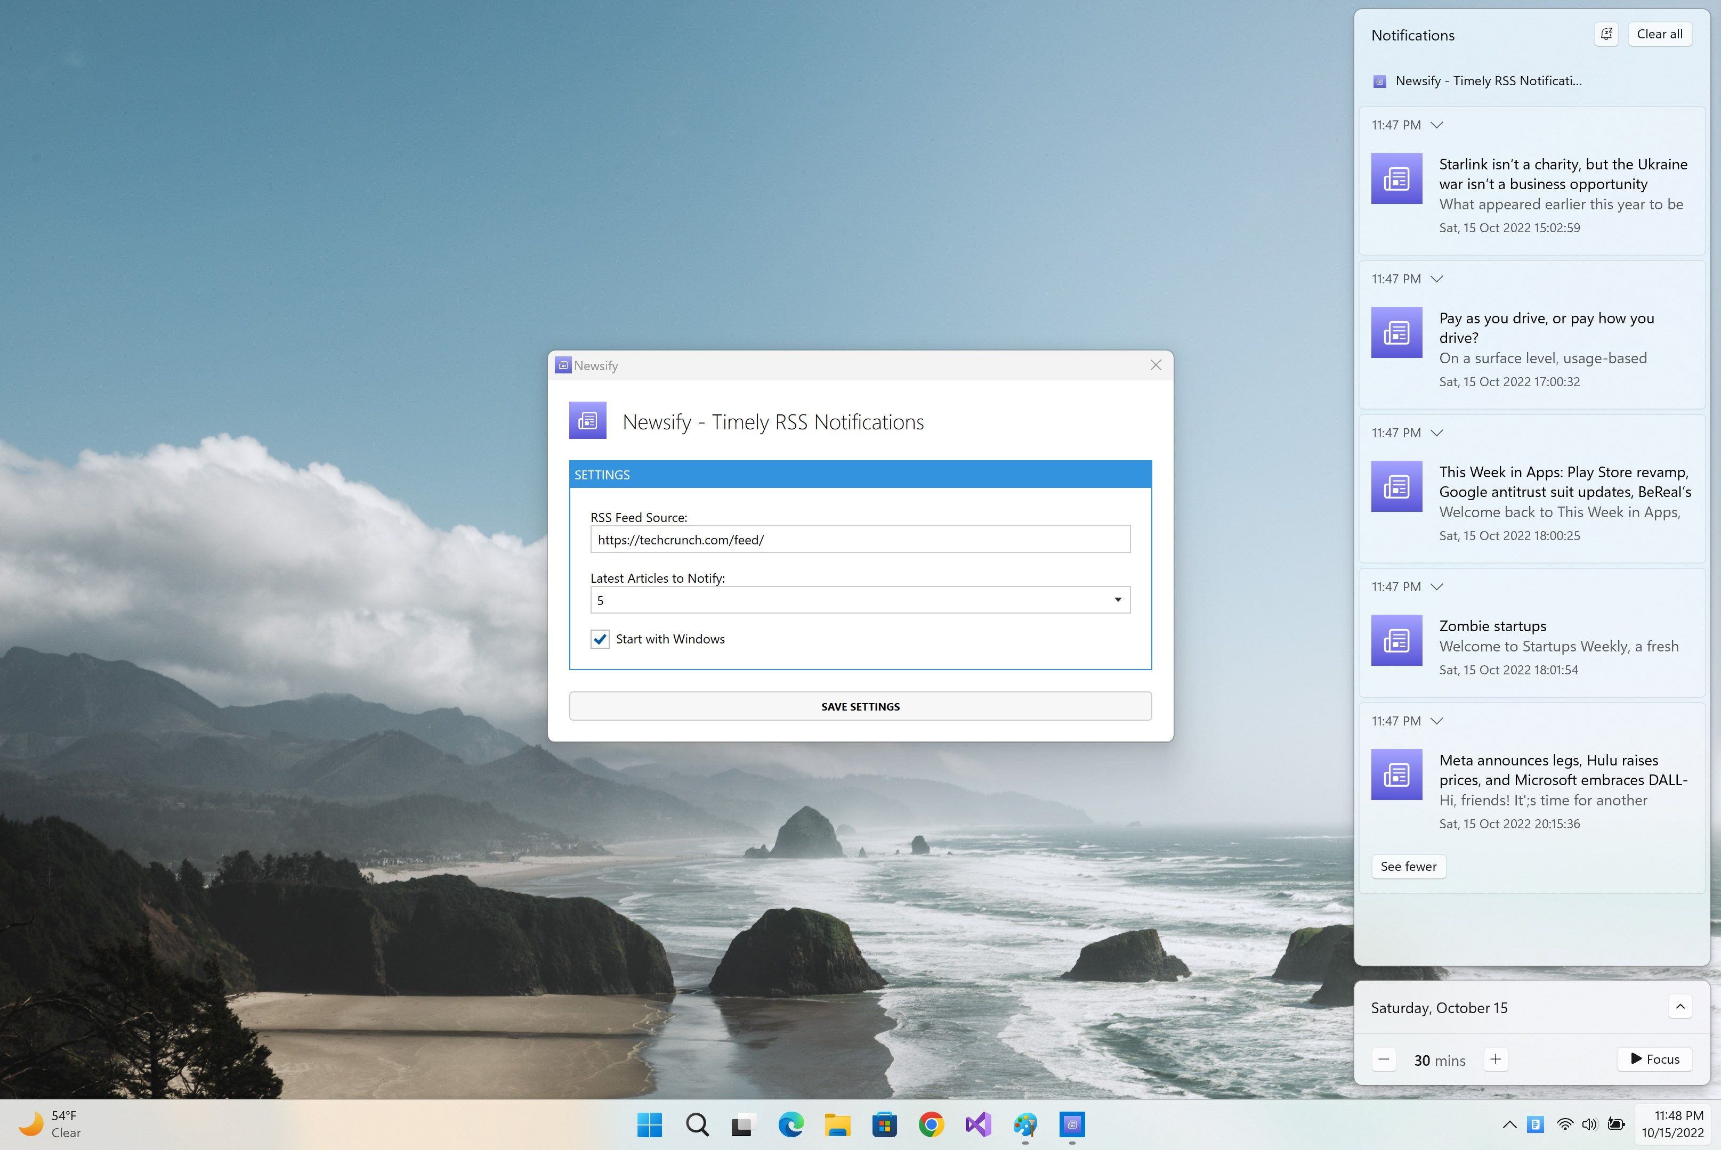Click the Newsify logo beside the app heading
The image size is (1721, 1150).
587,420
